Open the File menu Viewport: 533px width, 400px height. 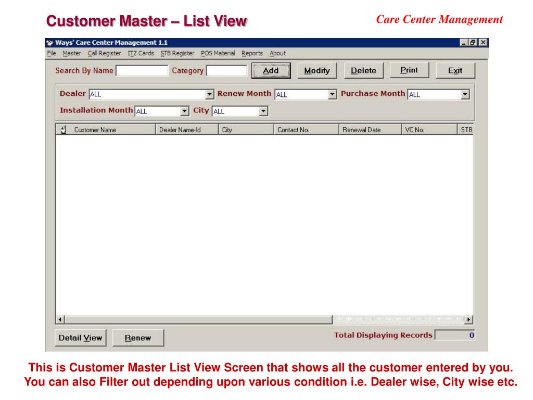(x=52, y=54)
